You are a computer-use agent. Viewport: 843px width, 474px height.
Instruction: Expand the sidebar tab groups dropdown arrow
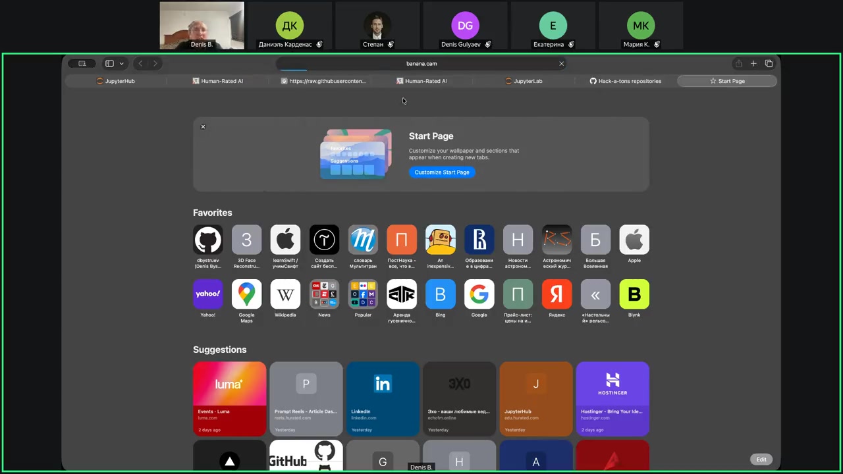click(121, 64)
